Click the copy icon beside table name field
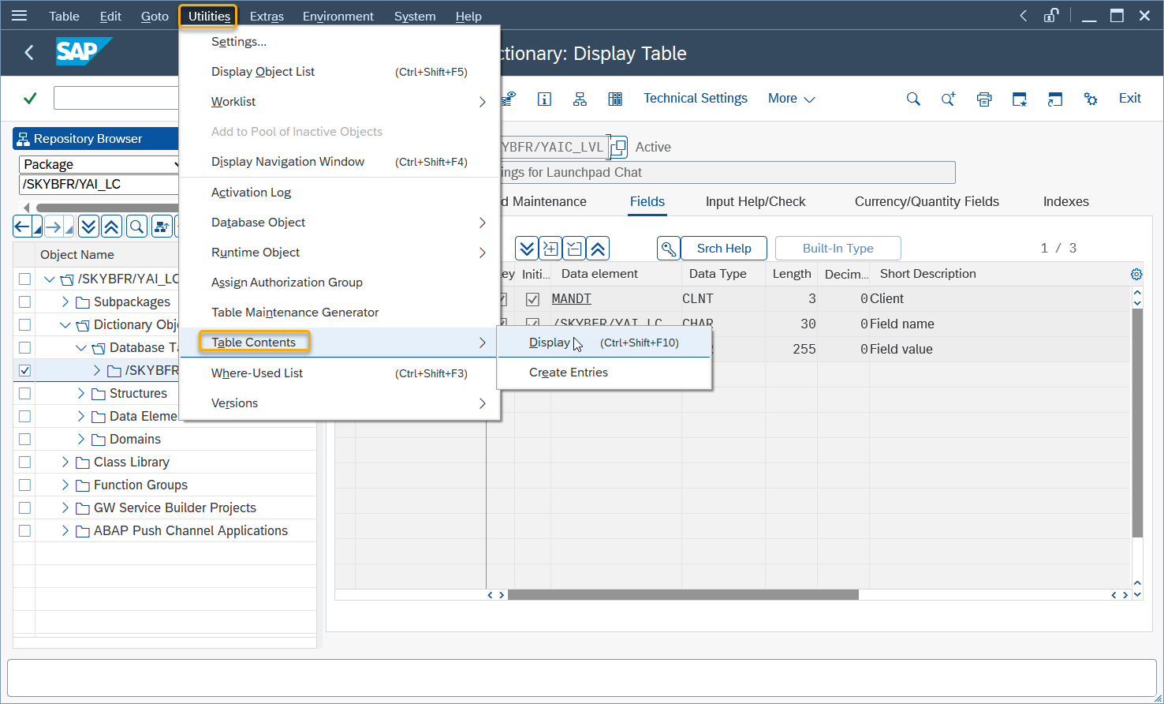This screenshot has height=704, width=1164. pyautogui.click(x=618, y=147)
